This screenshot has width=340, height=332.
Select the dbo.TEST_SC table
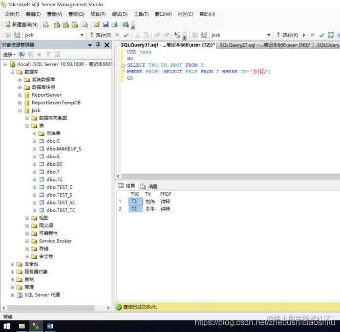pyautogui.click(x=61, y=203)
